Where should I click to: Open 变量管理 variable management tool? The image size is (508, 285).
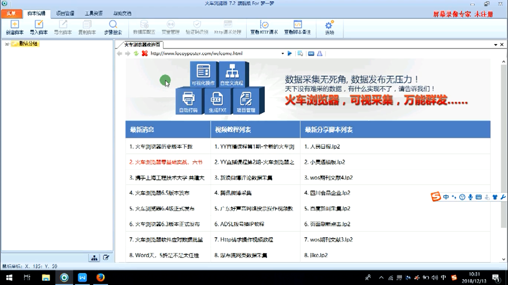coord(170,27)
